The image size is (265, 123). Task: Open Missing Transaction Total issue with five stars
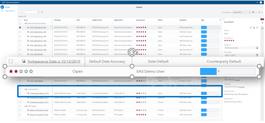point(39,115)
